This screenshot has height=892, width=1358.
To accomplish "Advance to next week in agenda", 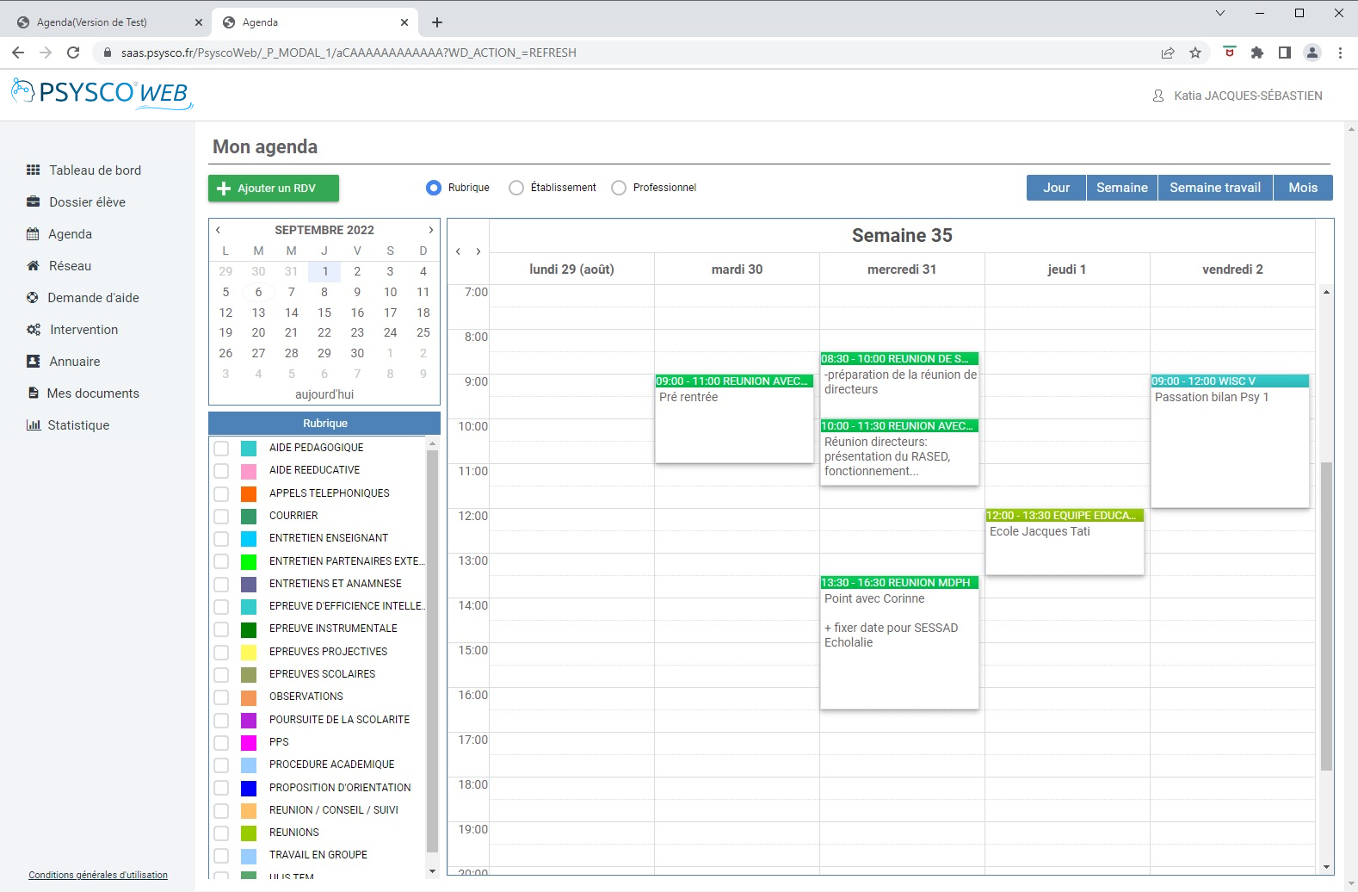I will 478,251.
